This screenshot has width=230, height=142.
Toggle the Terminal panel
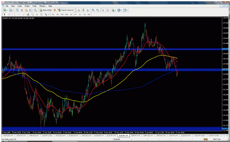coord(31,10)
